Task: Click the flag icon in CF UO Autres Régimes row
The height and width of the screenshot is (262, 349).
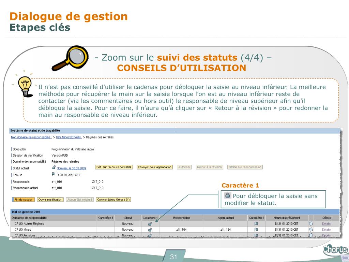Action: (x=256, y=224)
